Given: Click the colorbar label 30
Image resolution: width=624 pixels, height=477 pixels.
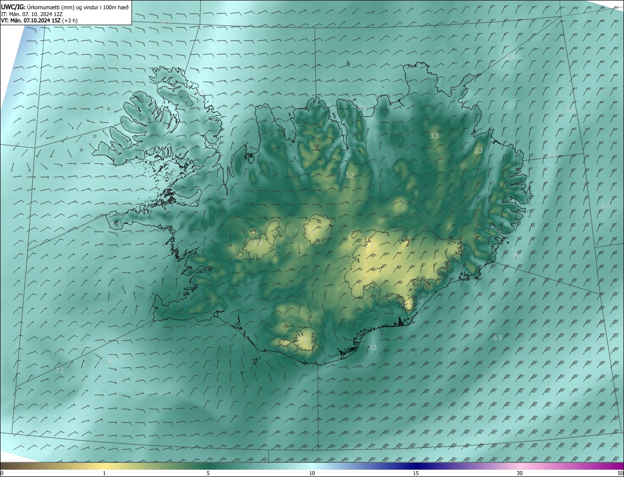Looking at the screenshot, I should pyautogui.click(x=520, y=474).
